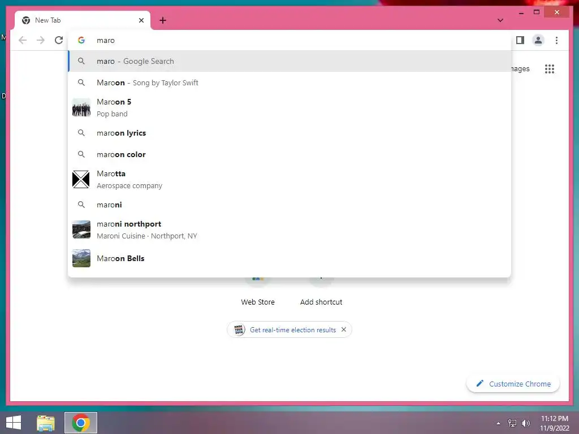Click the election promo vote icon
This screenshot has width=579, height=434.
click(239, 329)
